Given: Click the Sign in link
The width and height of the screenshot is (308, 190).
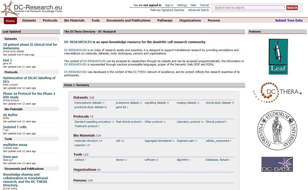Looking at the screenshot, I should 169,5.
